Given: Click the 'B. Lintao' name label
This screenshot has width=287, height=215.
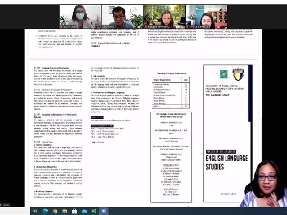Looking at the screenshot, I should tap(5, 205).
